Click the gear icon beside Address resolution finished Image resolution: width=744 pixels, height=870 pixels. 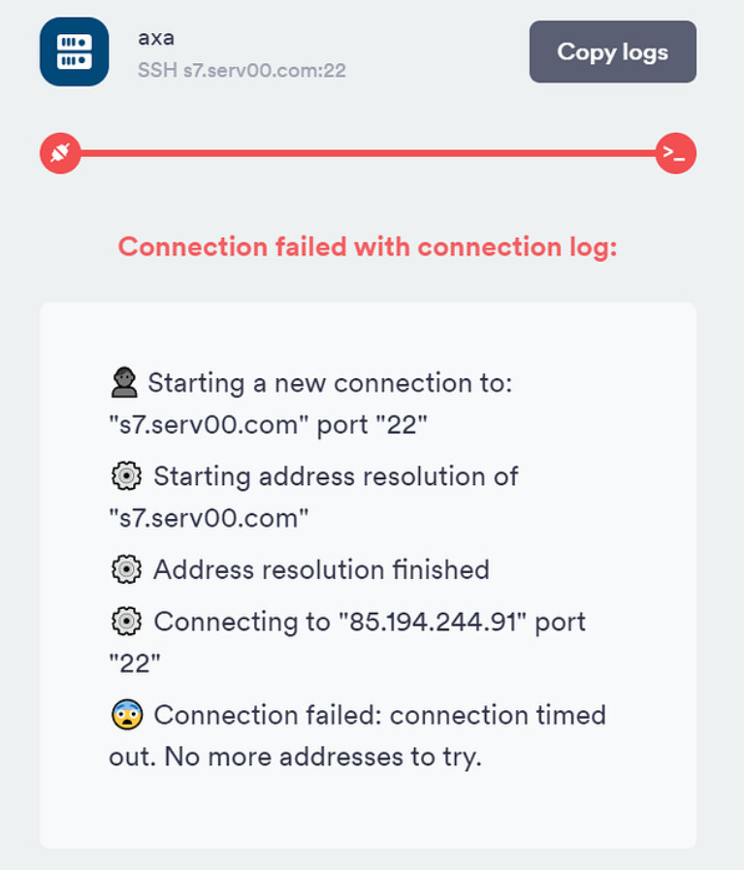(x=126, y=569)
